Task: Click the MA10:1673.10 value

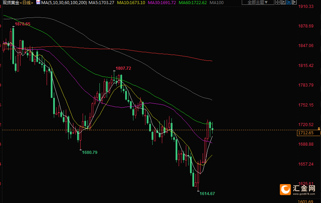Action: click(x=131, y=3)
